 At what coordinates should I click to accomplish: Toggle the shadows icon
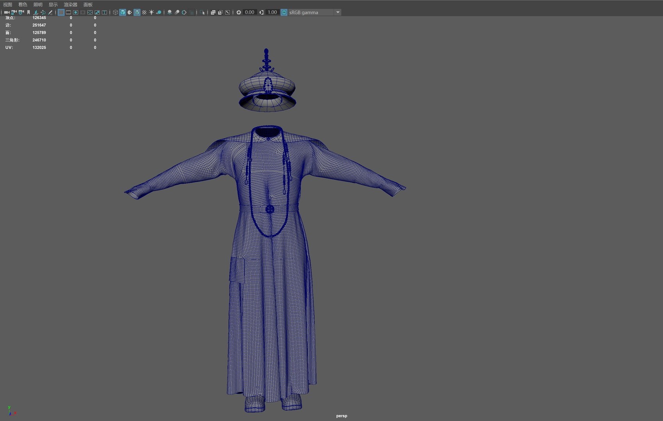pos(159,12)
